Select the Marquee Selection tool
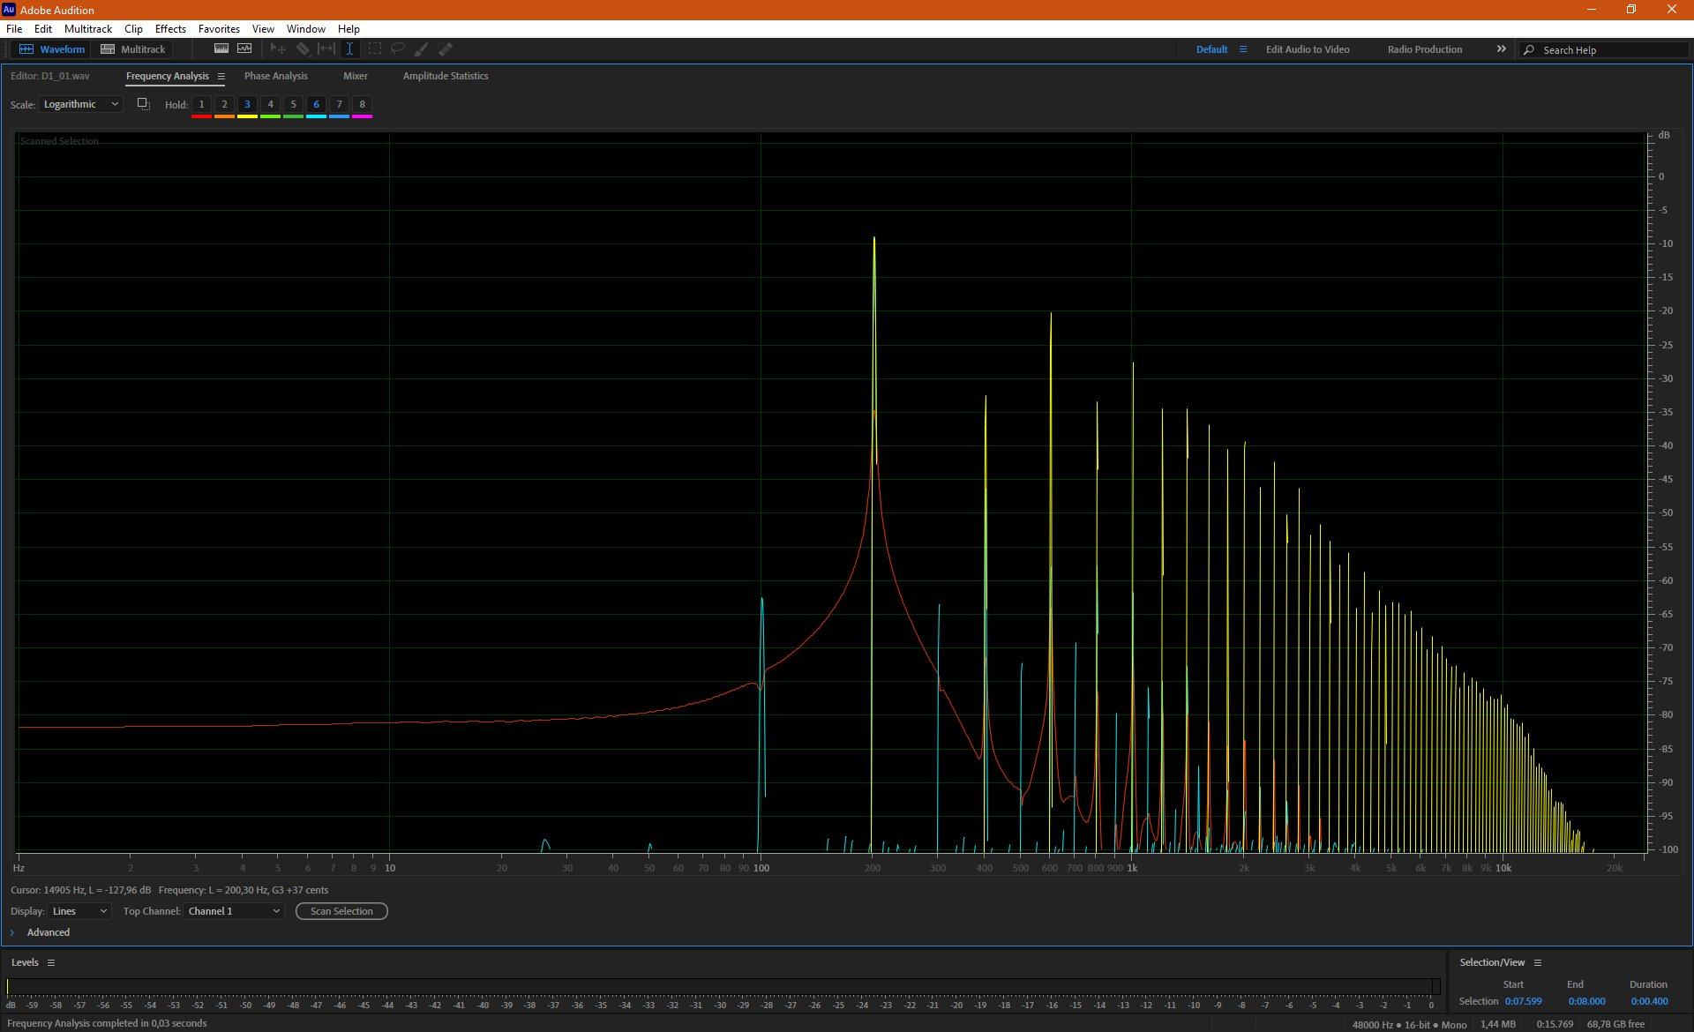Viewport: 1694px width, 1032px height. pos(374,49)
